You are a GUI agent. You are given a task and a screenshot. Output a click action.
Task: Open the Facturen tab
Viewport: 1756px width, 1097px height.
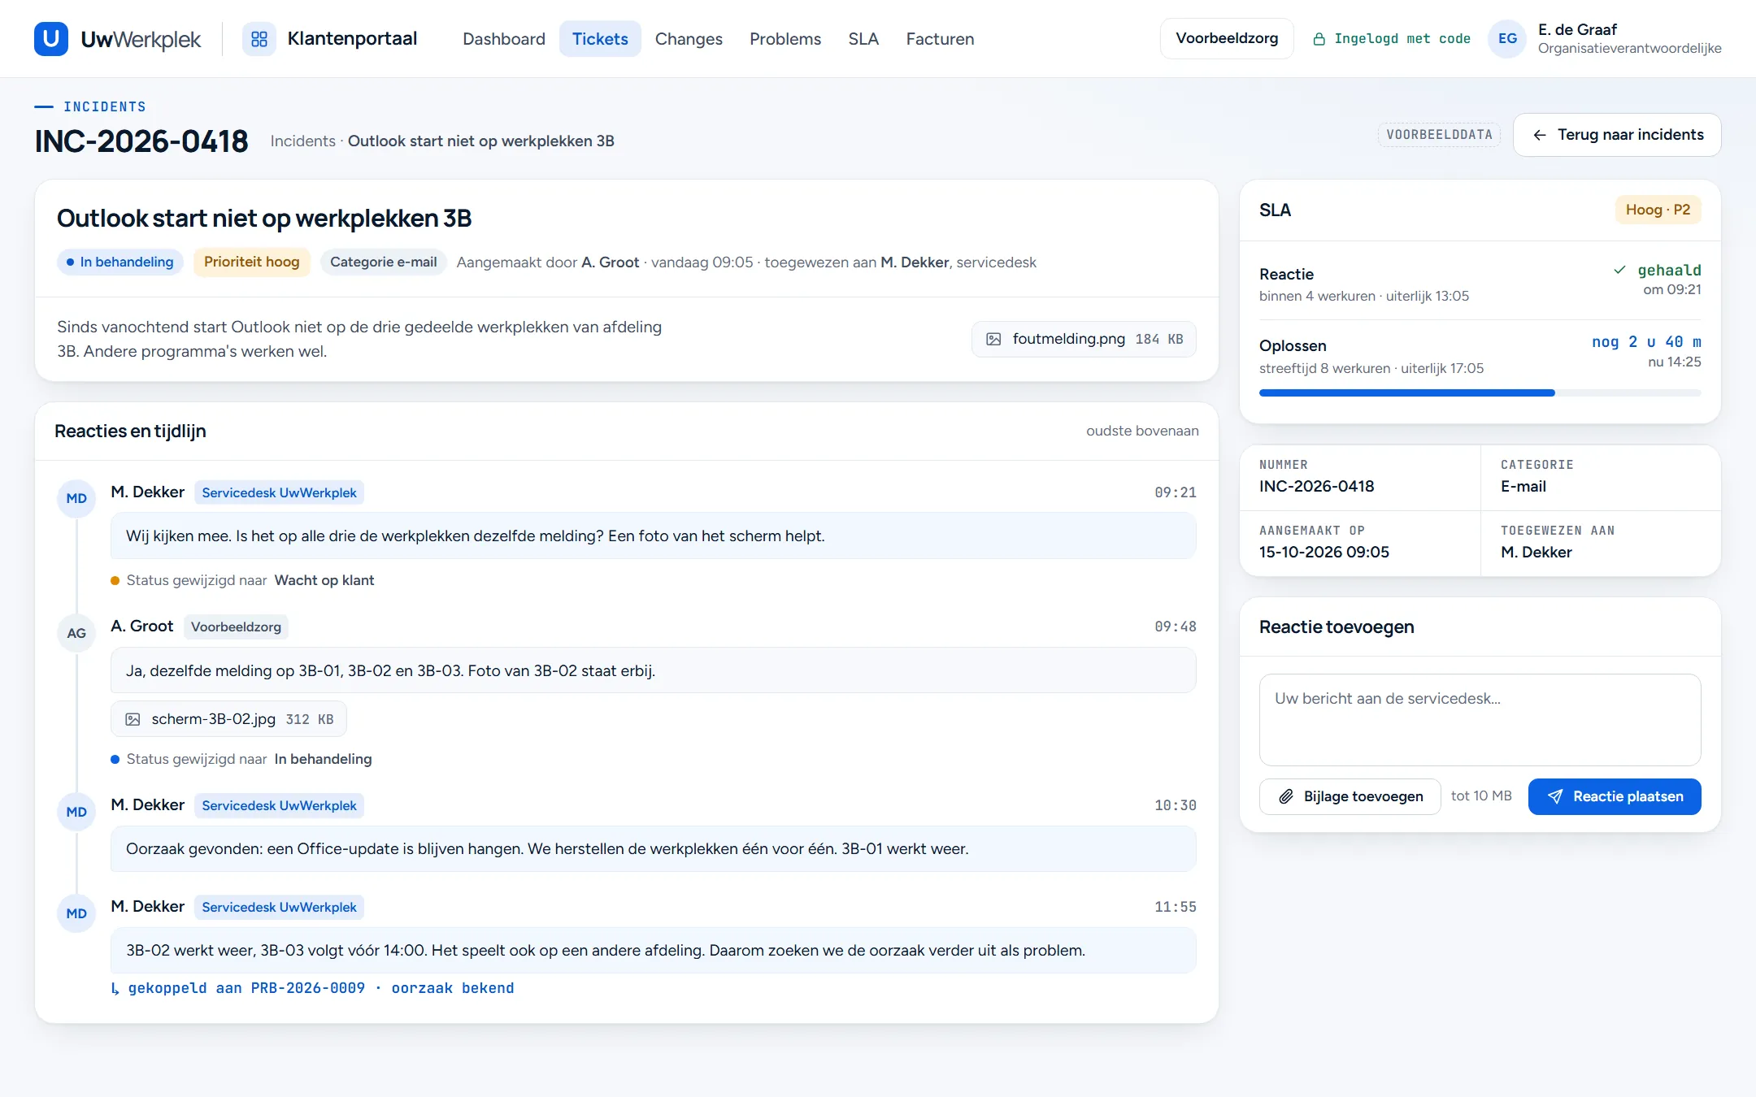point(940,39)
